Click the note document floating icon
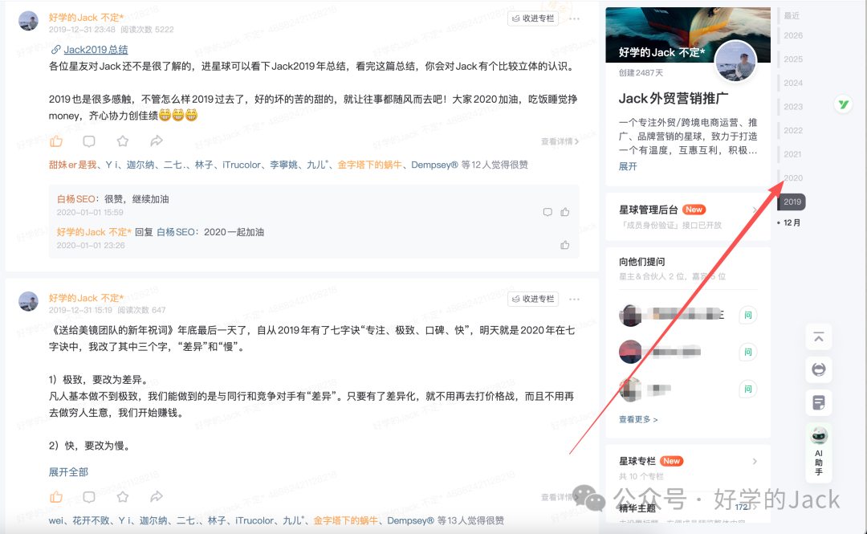 pyautogui.click(x=819, y=402)
